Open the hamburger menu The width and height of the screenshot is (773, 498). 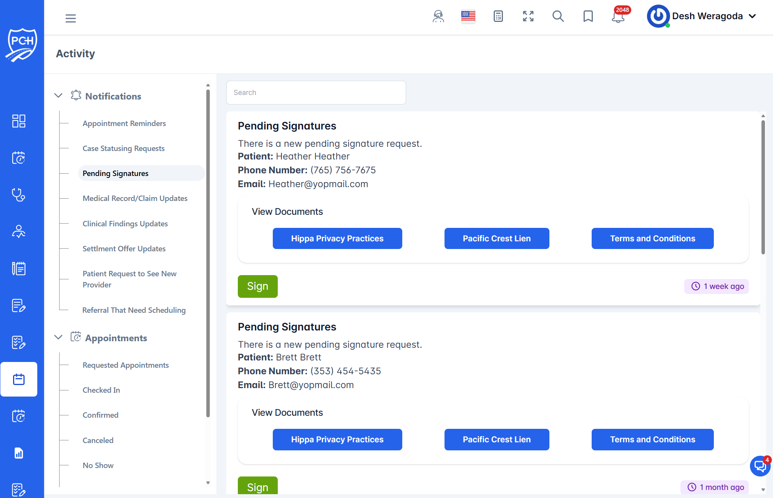tap(71, 18)
